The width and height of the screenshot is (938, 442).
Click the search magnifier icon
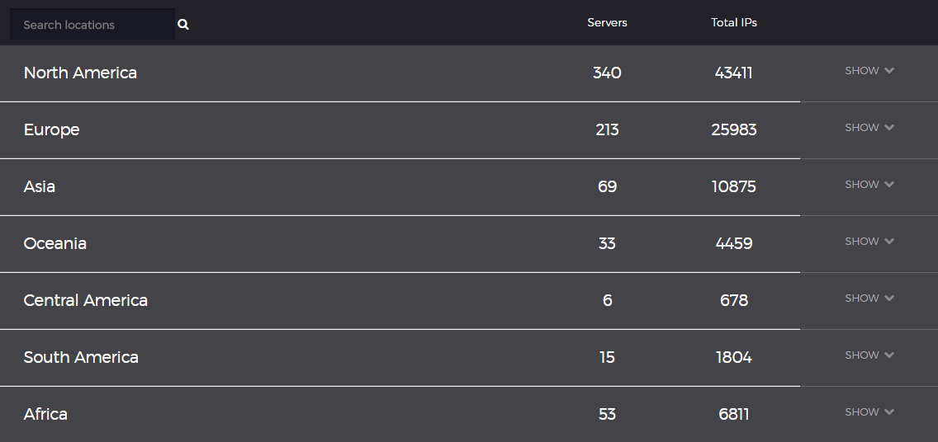183,25
